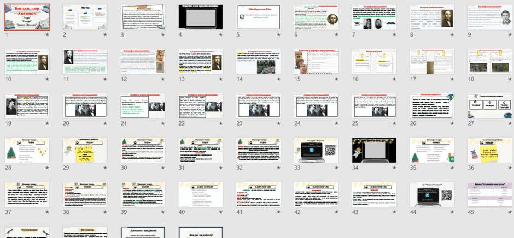This screenshot has width=514, height=238.
Task: Click the transition star under slide 2
Action: coord(105,34)
